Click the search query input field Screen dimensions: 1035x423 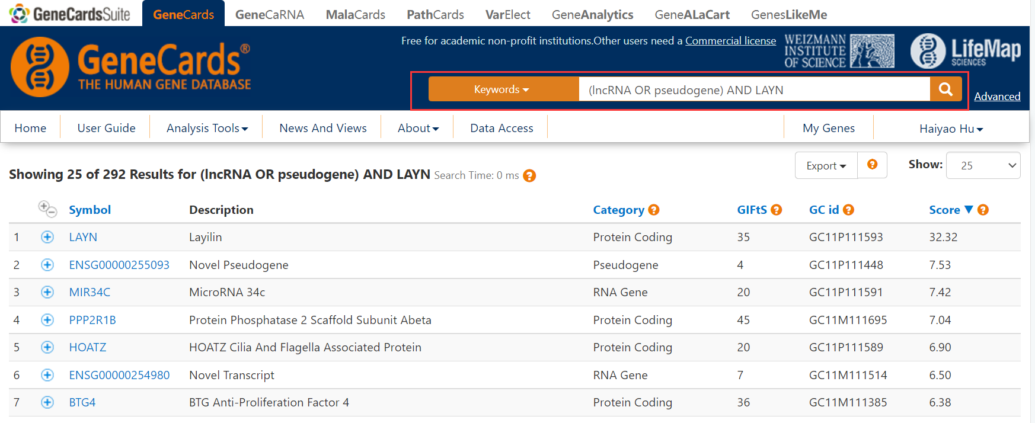click(x=753, y=89)
